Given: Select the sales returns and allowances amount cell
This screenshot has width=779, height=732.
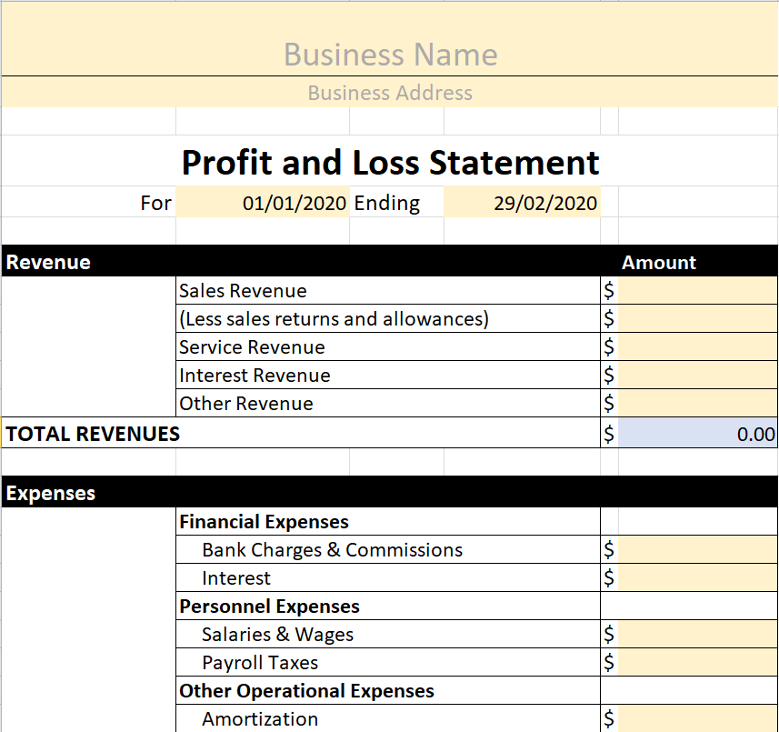Looking at the screenshot, I should click(x=697, y=319).
